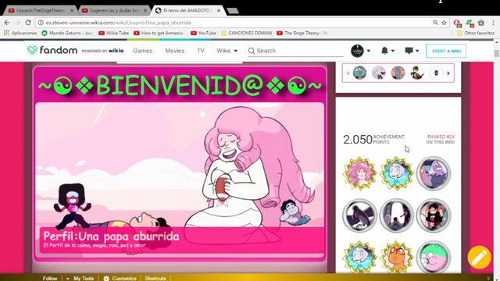Viewport: 500px width, 281px height.
Task: Expand the user account dropdown arrow
Action: point(368,51)
